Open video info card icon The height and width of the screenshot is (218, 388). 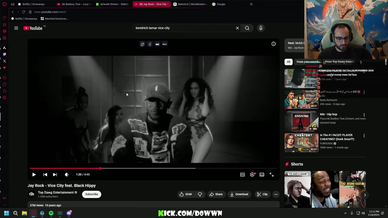273,44
